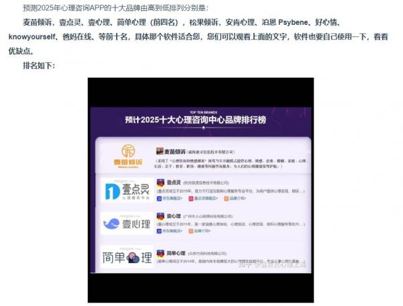Click the small icon beside 麦苗倾诉 title

(x=161, y=152)
